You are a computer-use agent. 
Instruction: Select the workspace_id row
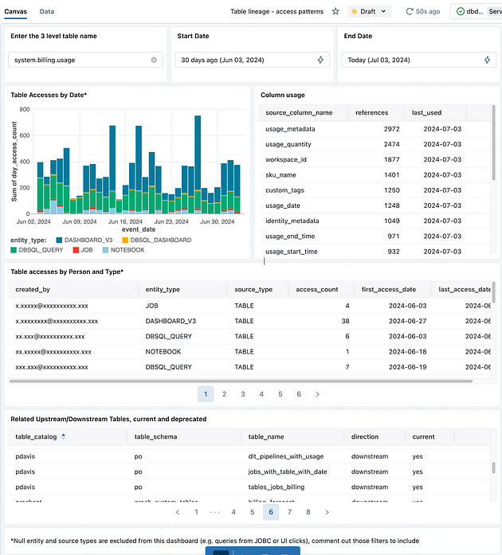375,159
